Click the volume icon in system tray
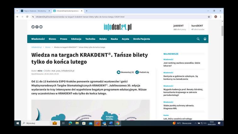Viewport: 238px width, 134px height. pyautogui.click(x=205, y=123)
